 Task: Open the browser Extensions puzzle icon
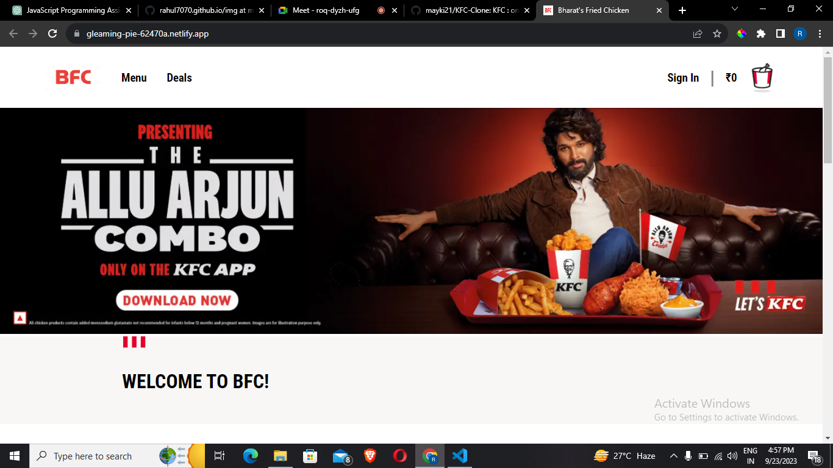pos(761,34)
